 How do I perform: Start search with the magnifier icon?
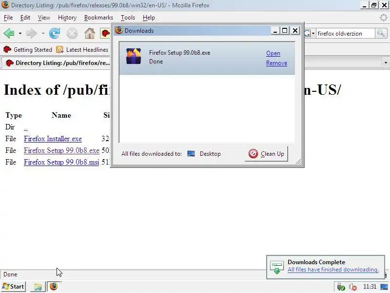[381, 33]
